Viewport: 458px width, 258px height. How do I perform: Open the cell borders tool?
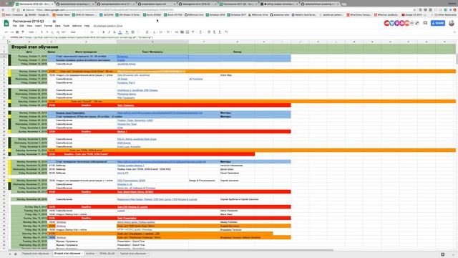coord(132,32)
